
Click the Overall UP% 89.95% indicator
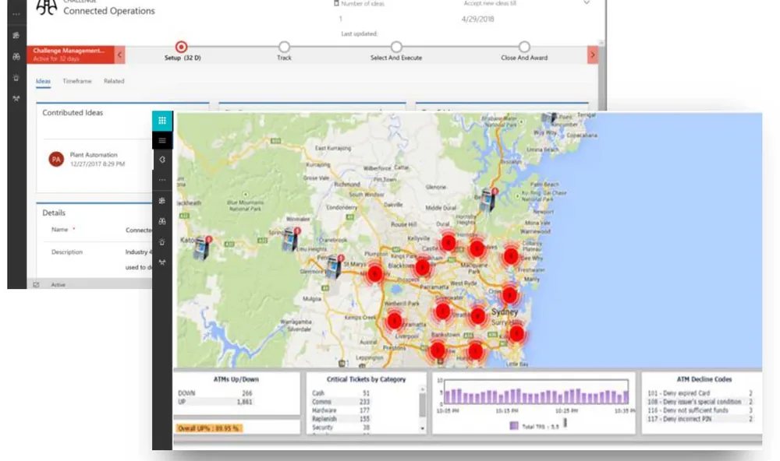209,428
